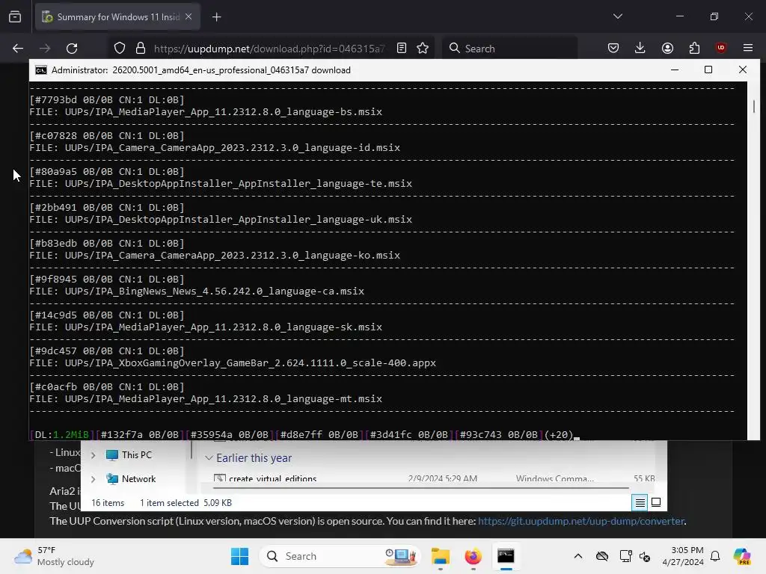
Task: View site security padlock info
Action: [x=141, y=49]
